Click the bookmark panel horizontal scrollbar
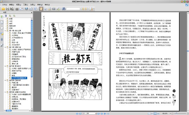The height and width of the screenshot is (115, 189). pyautogui.click(x=17, y=111)
